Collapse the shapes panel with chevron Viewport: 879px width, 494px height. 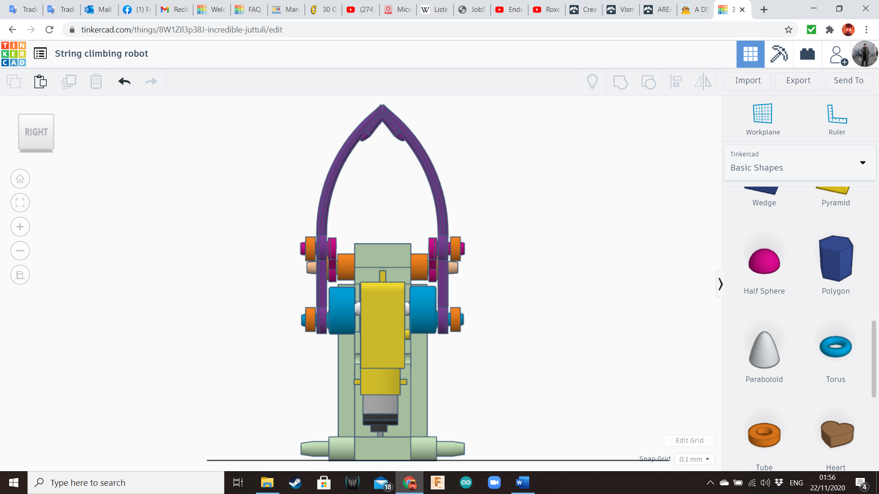coord(720,284)
